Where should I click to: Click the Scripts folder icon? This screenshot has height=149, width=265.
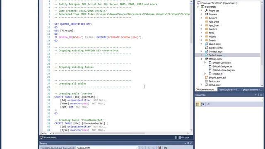pyautogui.click(x=206, y=40)
